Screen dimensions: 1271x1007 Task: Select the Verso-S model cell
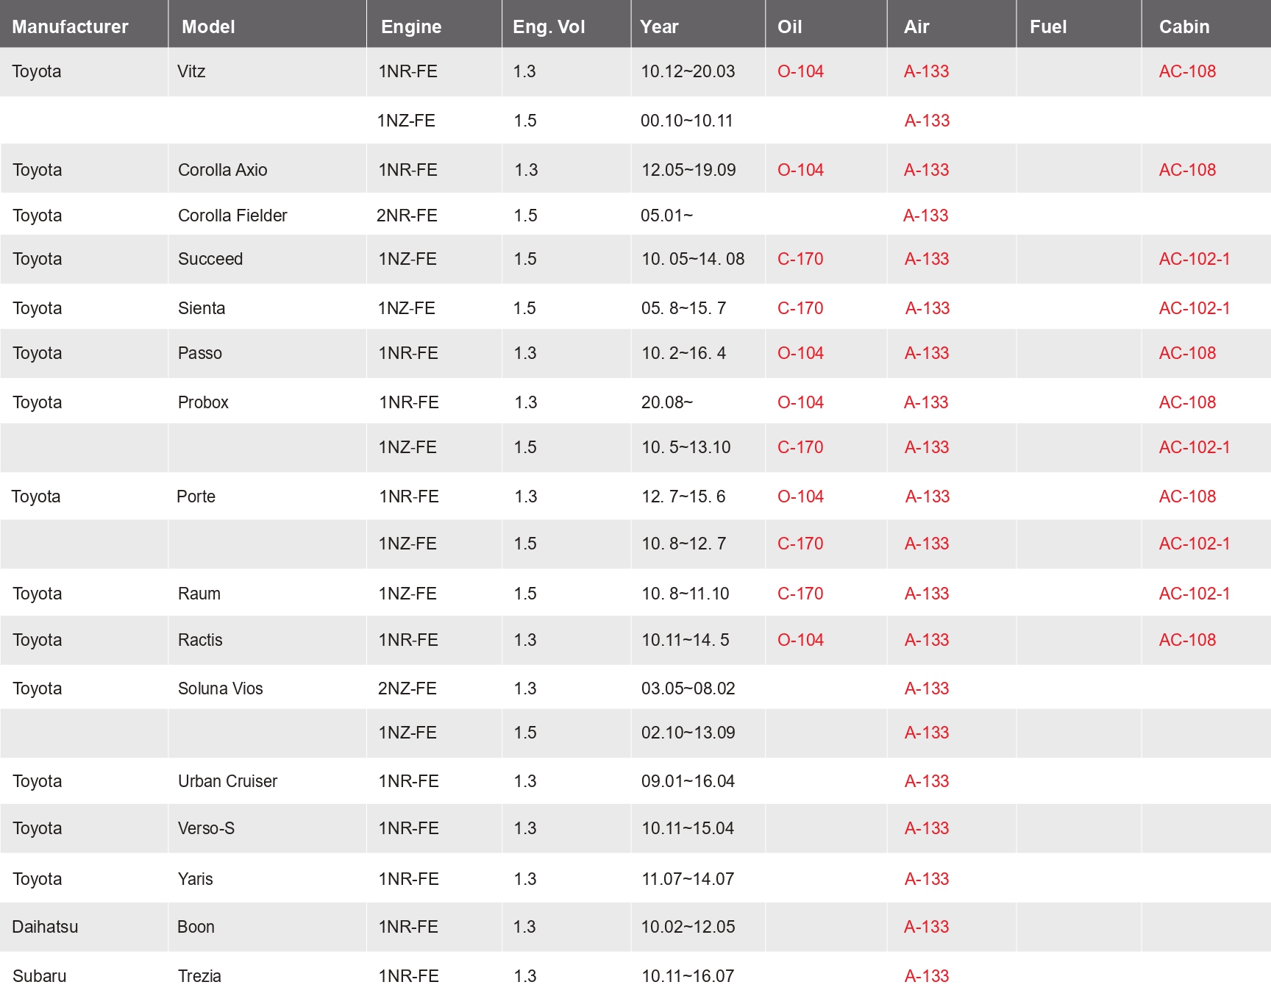[206, 828]
